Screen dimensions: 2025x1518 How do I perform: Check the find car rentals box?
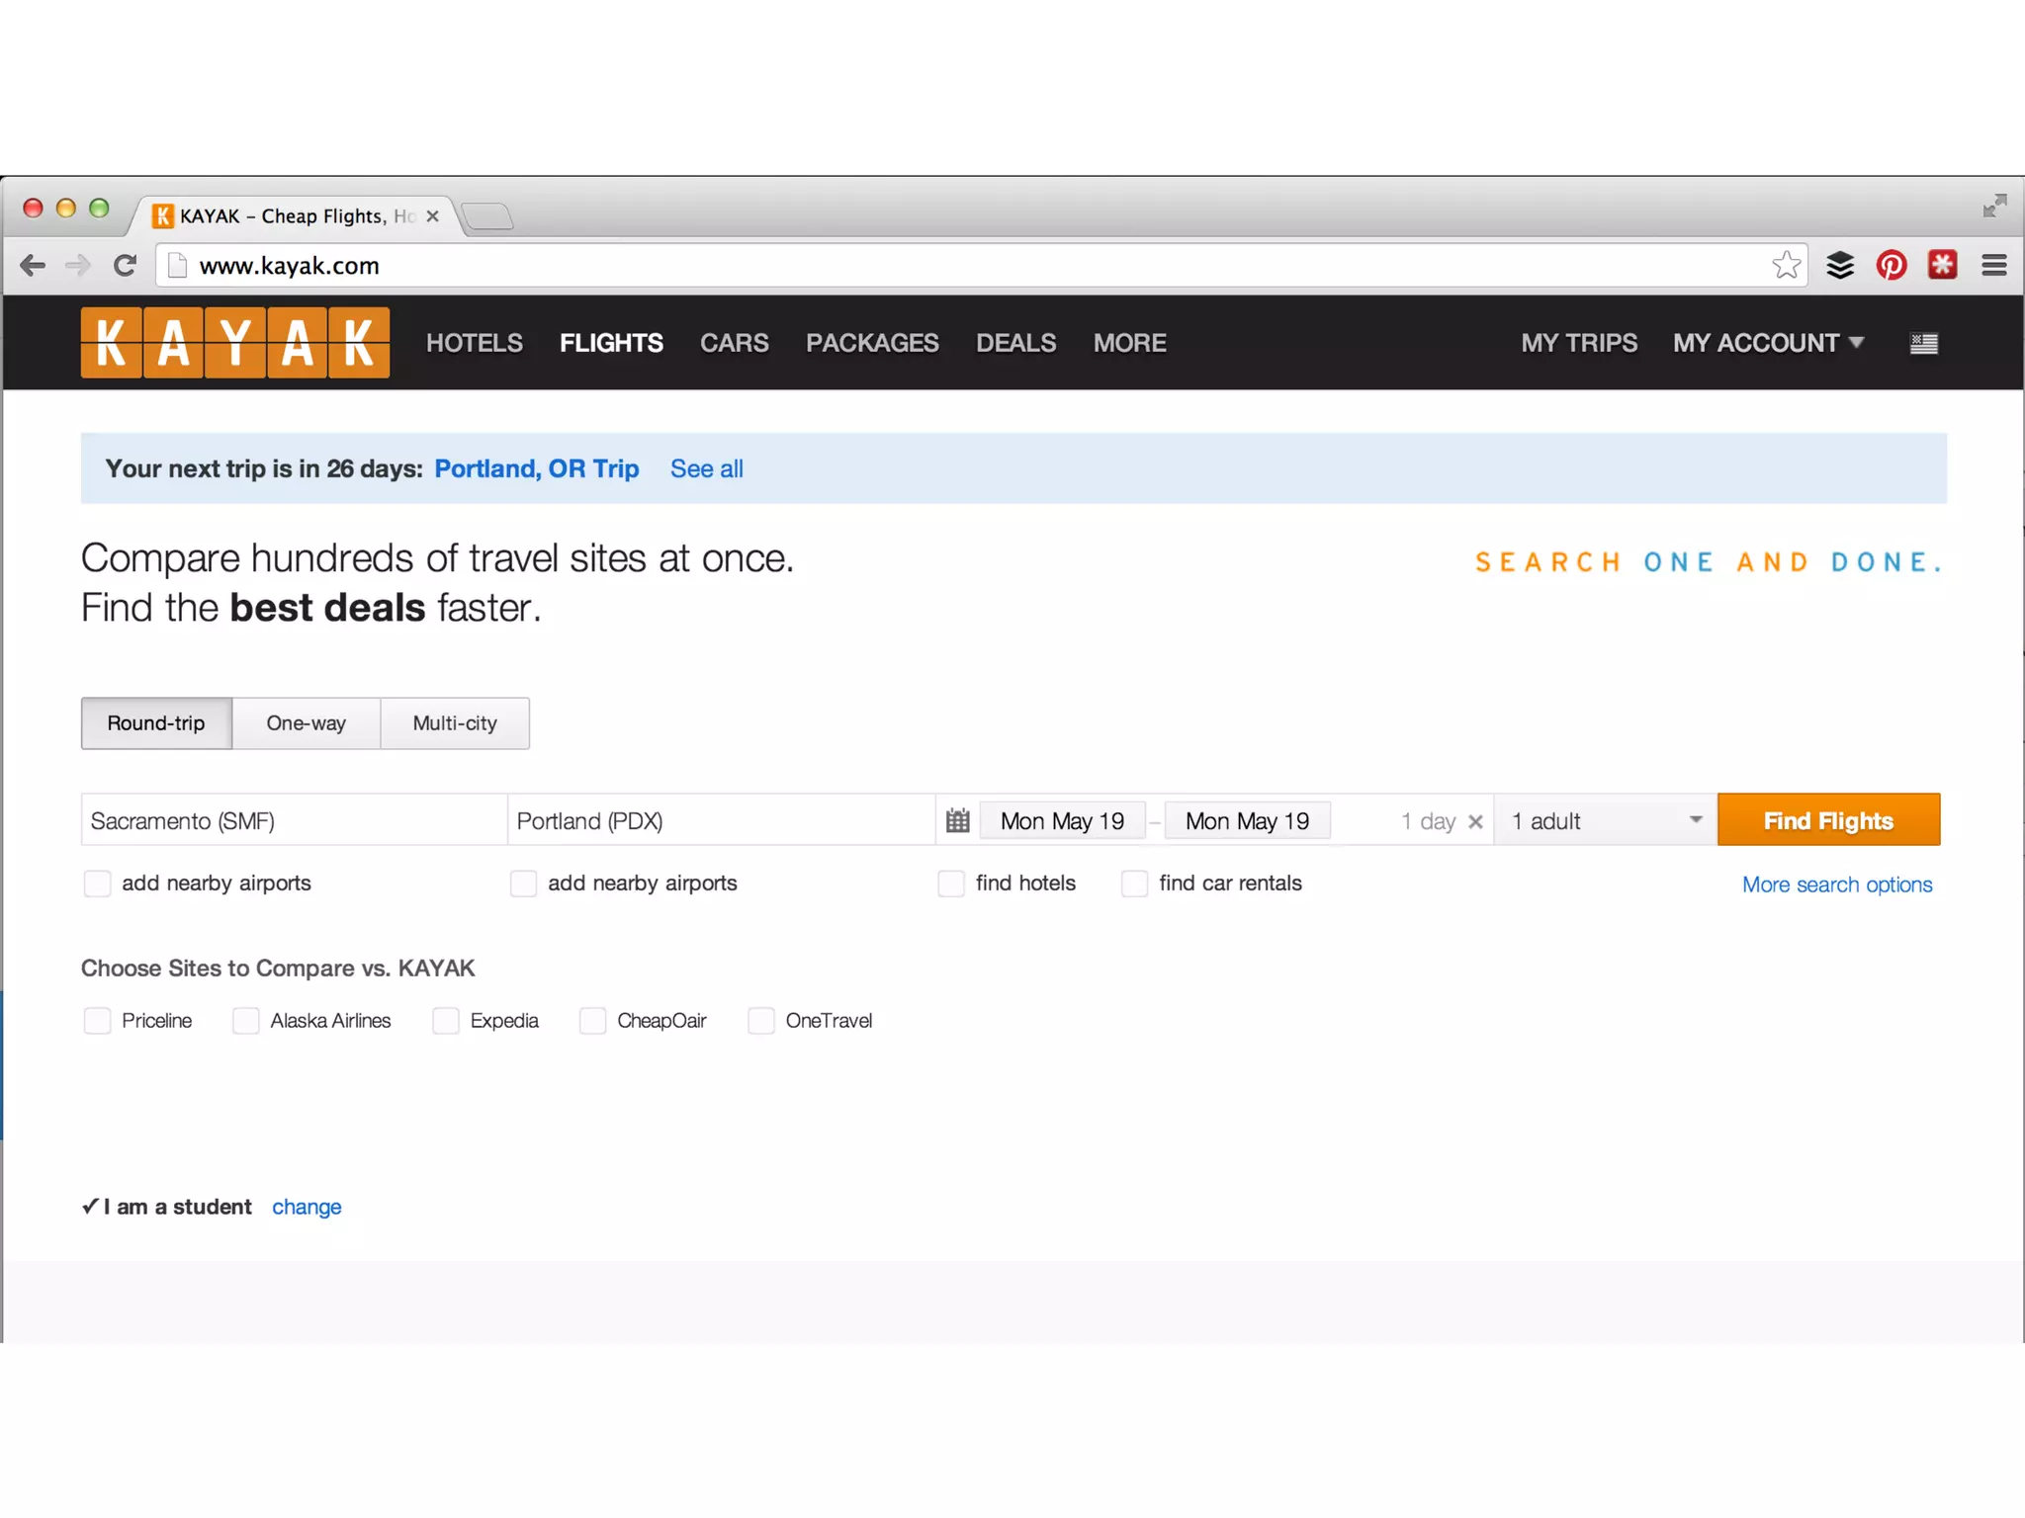click(x=1134, y=883)
